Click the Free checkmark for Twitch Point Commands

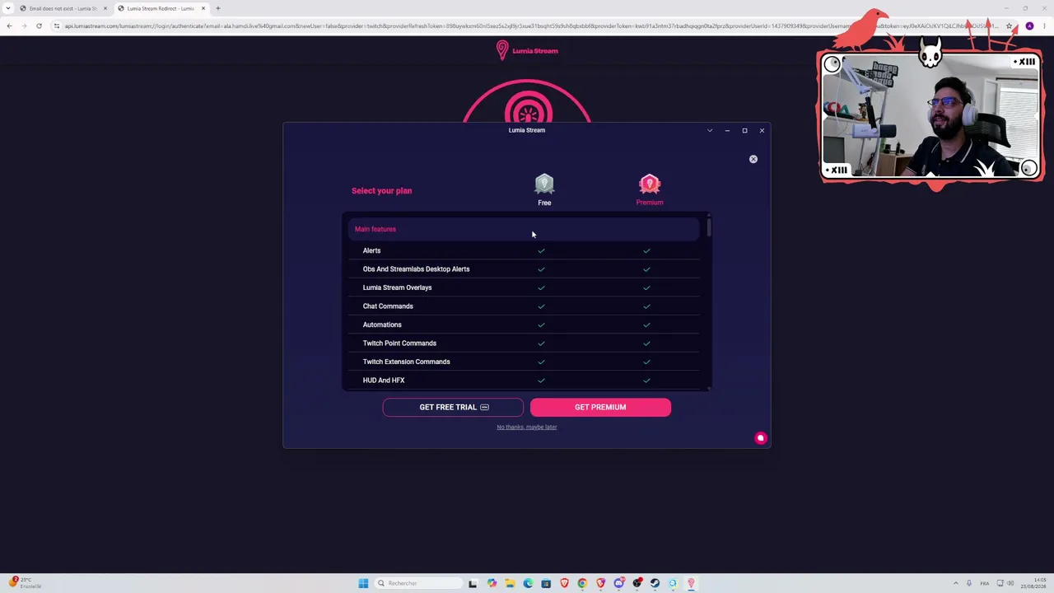coord(541,343)
